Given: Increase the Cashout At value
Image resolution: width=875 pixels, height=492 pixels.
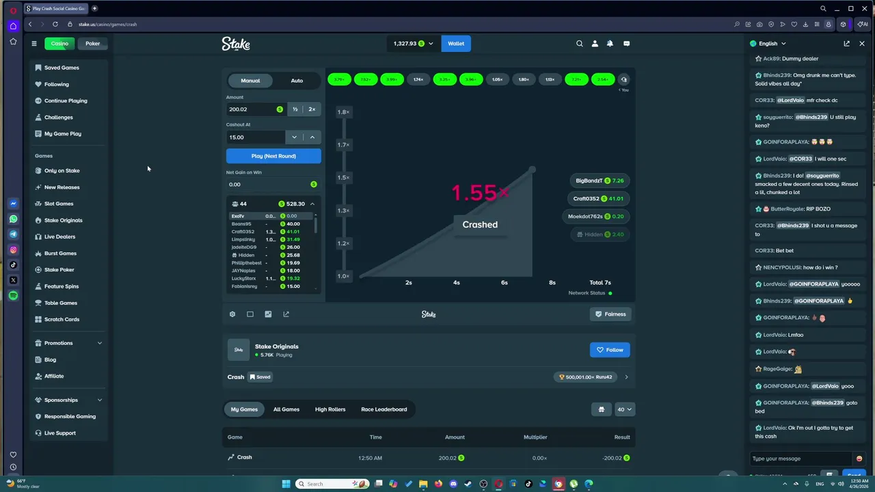Looking at the screenshot, I should (312, 137).
